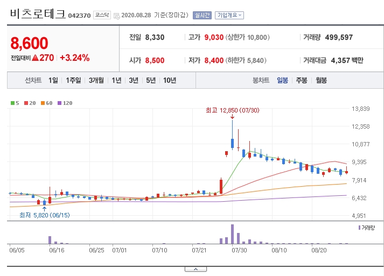
Task: Click the 코스닥 market label
Action: point(102,15)
